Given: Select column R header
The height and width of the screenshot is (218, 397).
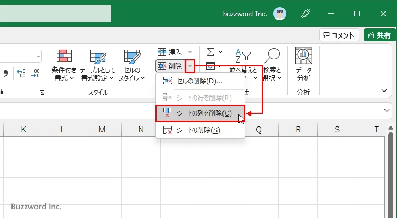Looking at the screenshot, I should (298, 130).
